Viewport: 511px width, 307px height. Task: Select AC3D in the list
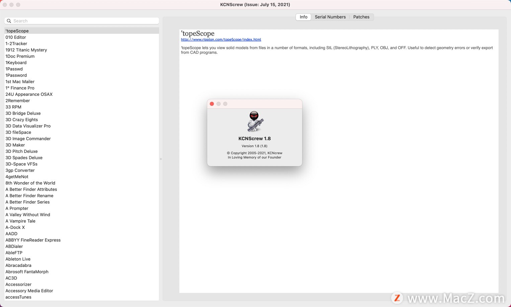pos(82,278)
